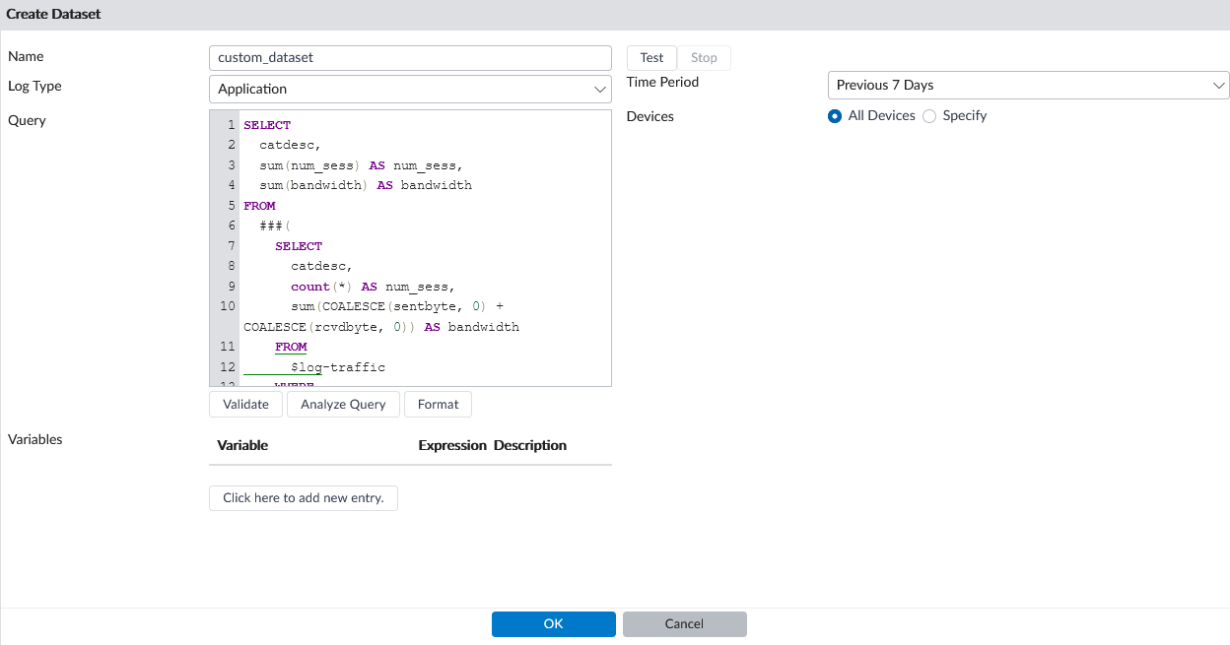This screenshot has width=1230, height=645.
Task: Click the Test button to run the query
Action: (x=651, y=57)
